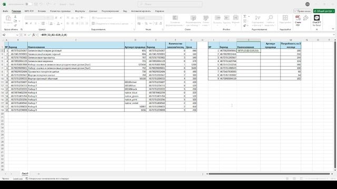
Task: Switch to Normal view in status bar
Action: point(288,178)
